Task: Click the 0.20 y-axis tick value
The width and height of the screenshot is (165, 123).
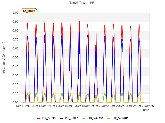Action: (15, 84)
